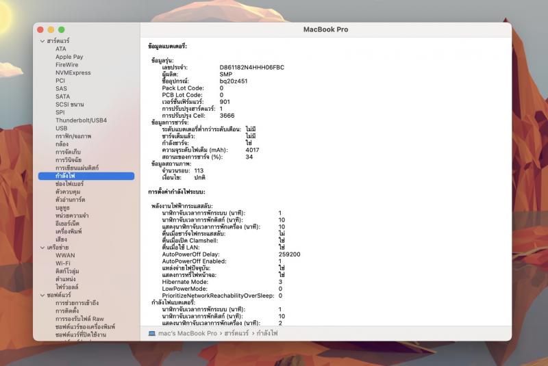Screen dimensions: 548x366
Task: Open the Apple Pay entry
Action: (x=69, y=57)
